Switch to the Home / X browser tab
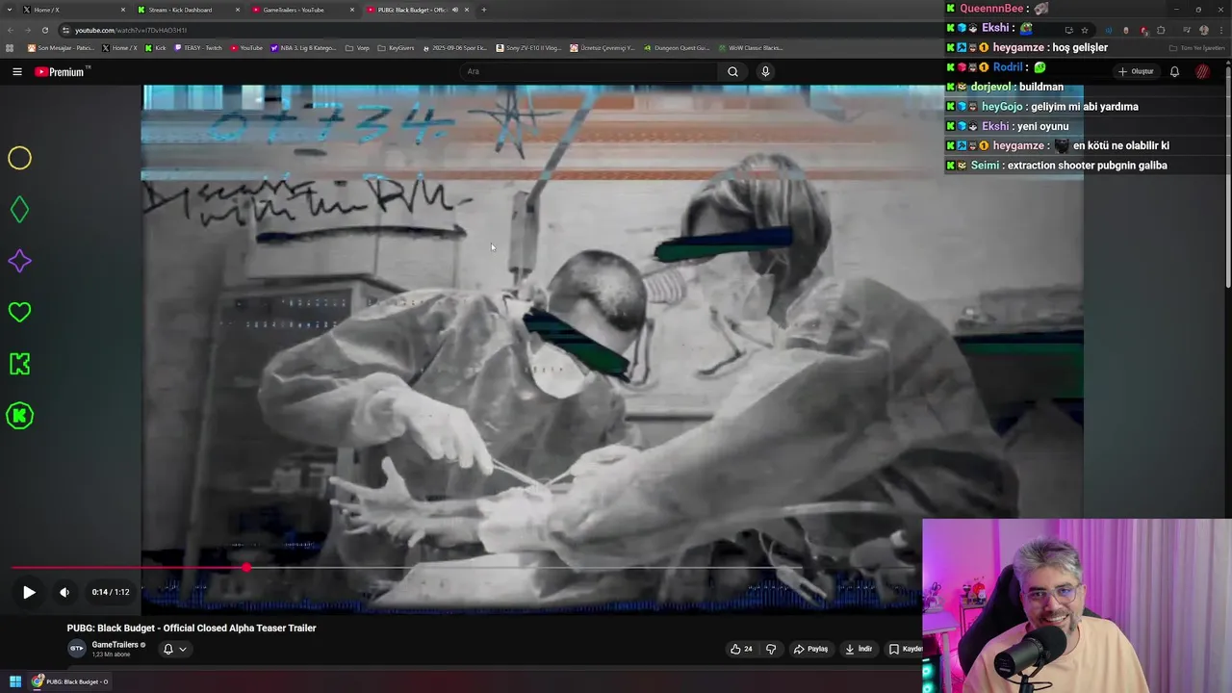Image resolution: width=1232 pixels, height=693 pixels. [72, 10]
